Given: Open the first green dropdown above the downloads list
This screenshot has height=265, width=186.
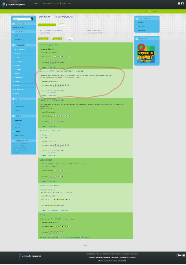Looking at the screenshot, I should (44, 39).
